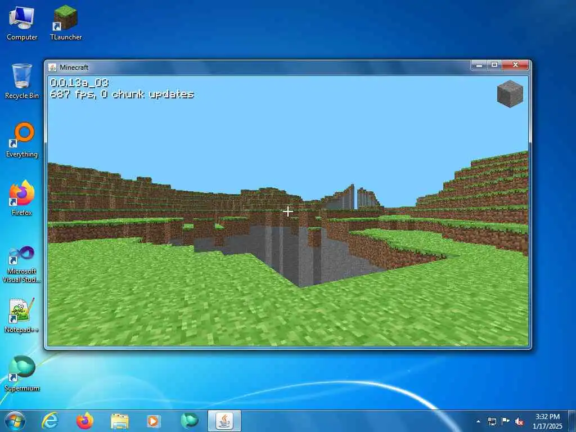Select the Recycle Bin icon
576x432 pixels.
pyautogui.click(x=22, y=82)
